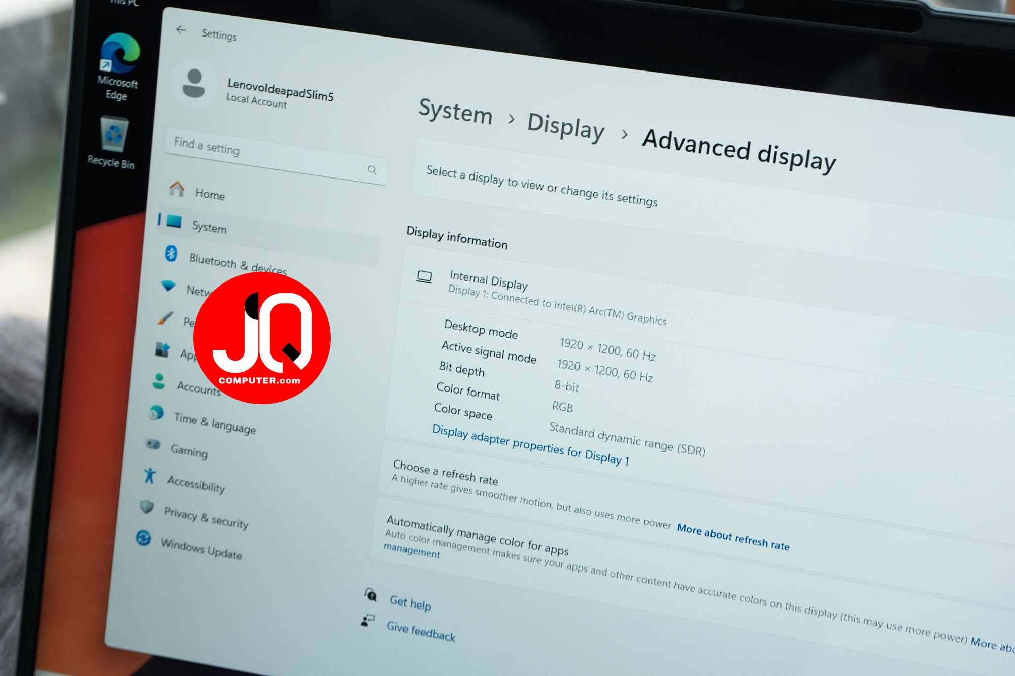Viewport: 1015px width, 676px height.
Task: Click the Give feedback link
Action: pos(421,631)
